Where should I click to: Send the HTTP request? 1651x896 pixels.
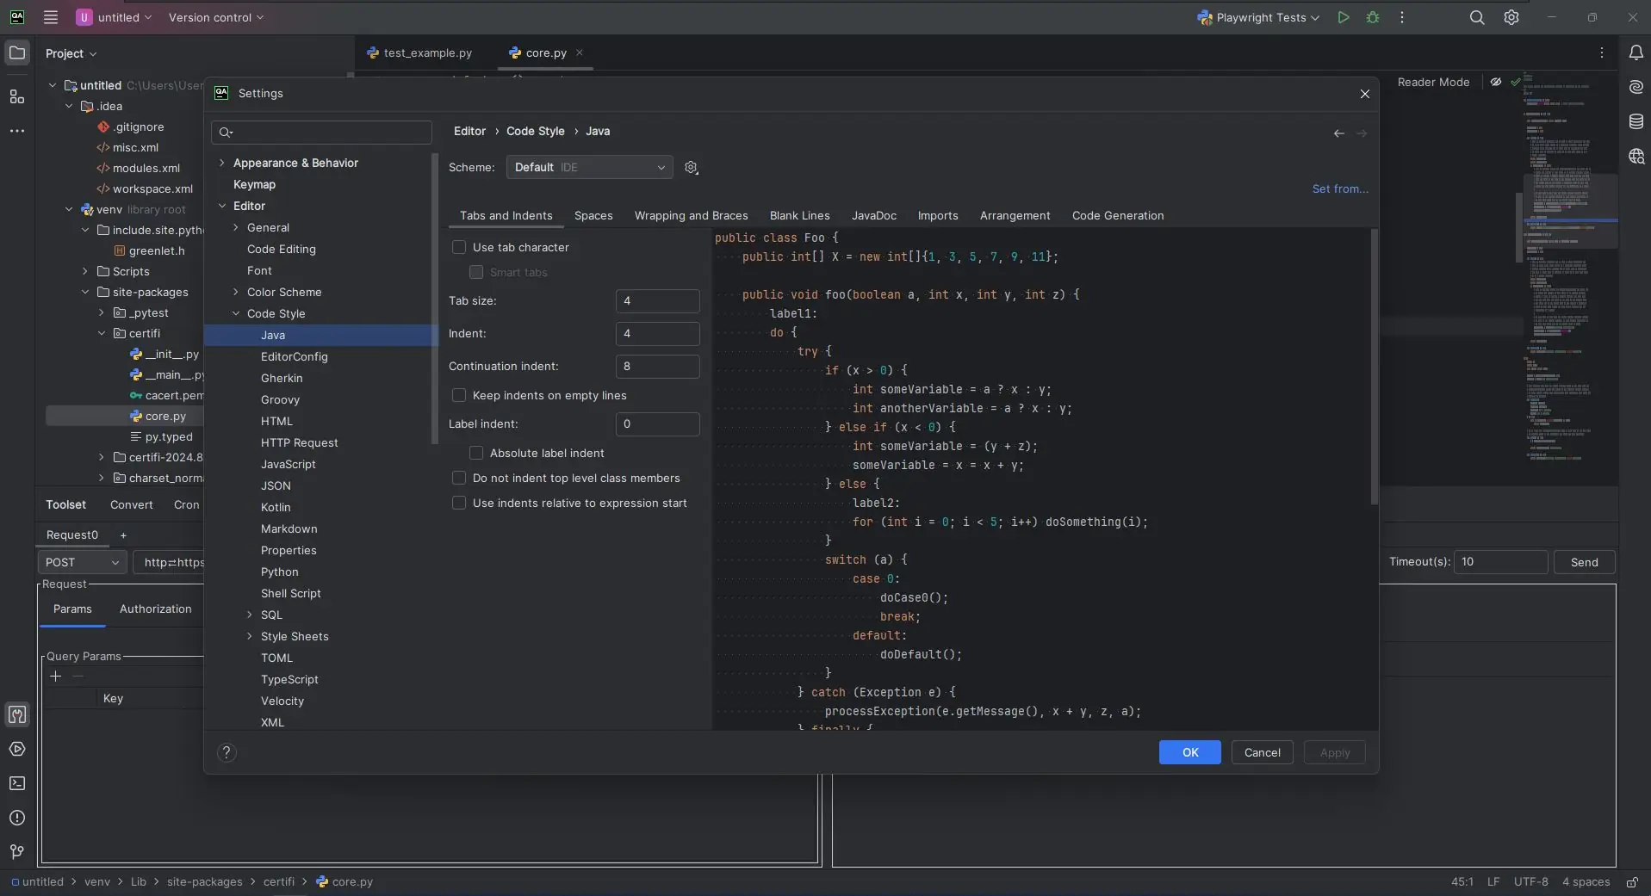[x=1585, y=563]
